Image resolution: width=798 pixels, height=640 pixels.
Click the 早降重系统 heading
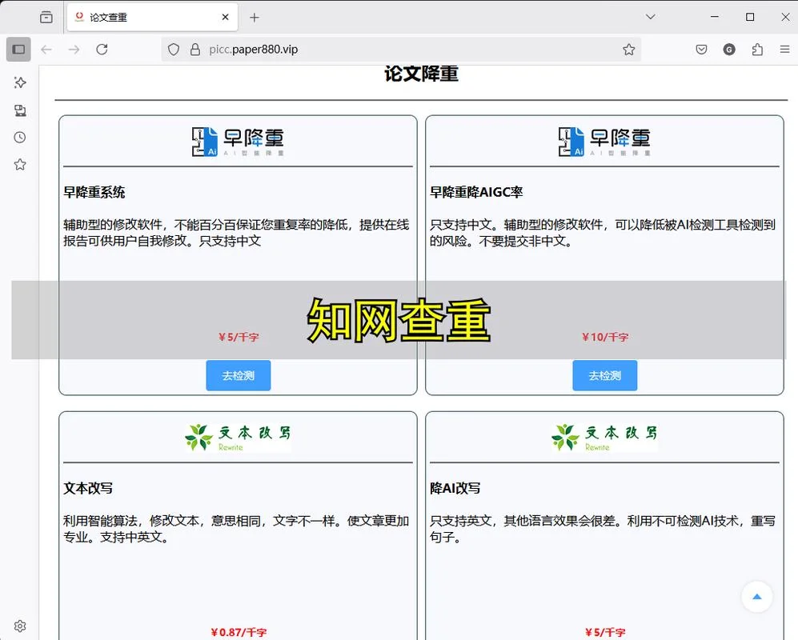tap(94, 192)
